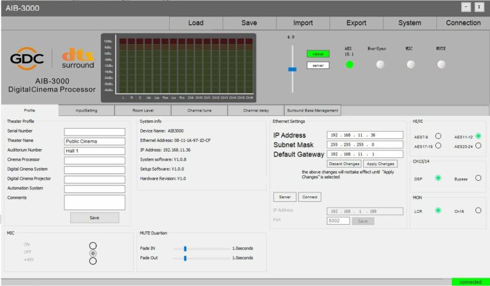
Task: Toggle the MIC indicator light
Action: point(411,64)
